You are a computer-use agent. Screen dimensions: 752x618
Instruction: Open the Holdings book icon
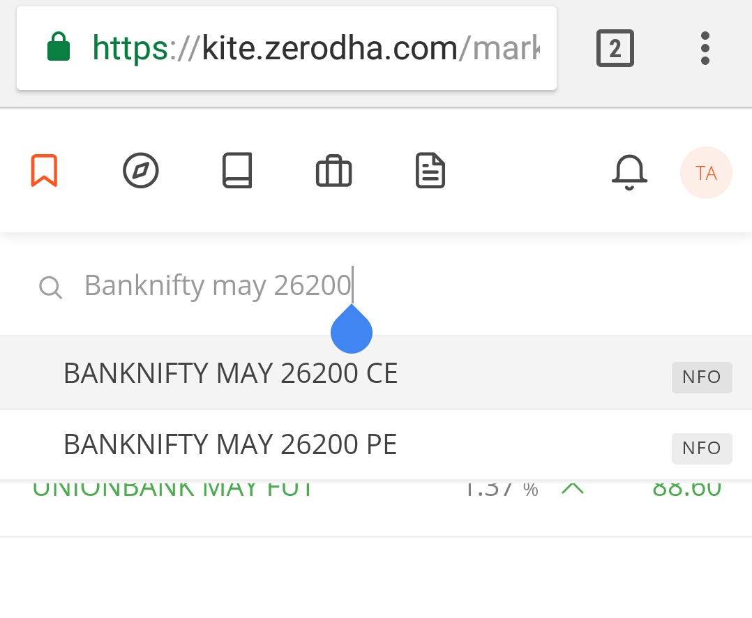[236, 169]
